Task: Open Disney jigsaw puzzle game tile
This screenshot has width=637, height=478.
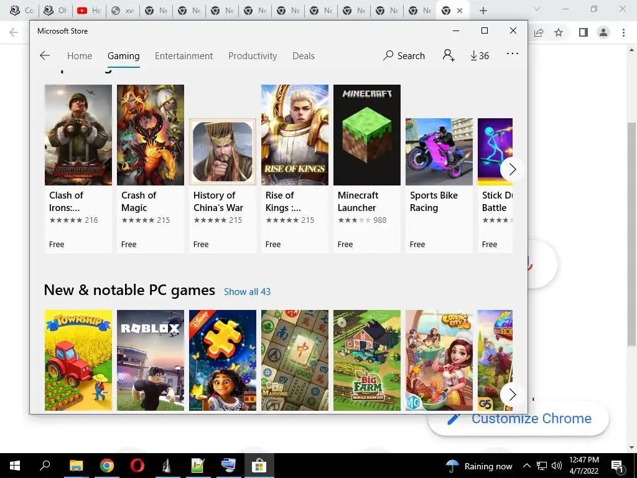Action: [223, 360]
